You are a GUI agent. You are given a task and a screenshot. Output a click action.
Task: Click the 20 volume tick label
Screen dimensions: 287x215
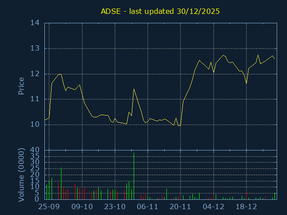(35, 174)
